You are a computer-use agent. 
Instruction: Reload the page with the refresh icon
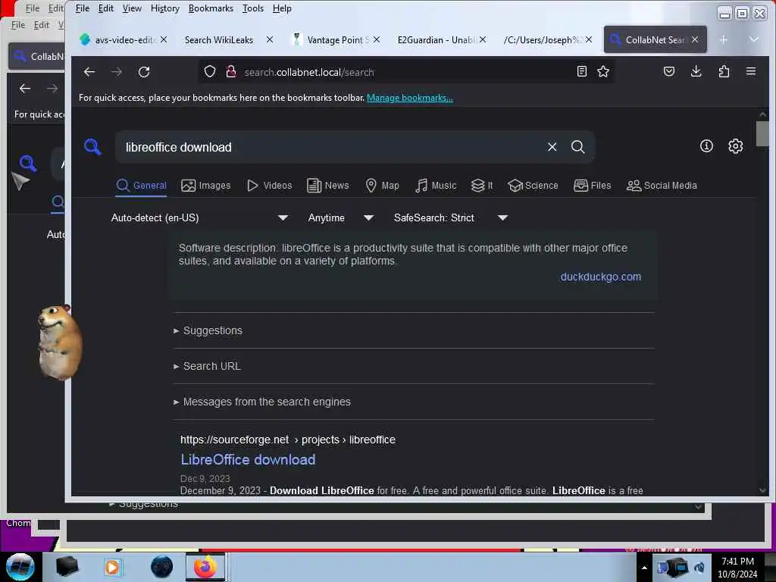pyautogui.click(x=144, y=72)
